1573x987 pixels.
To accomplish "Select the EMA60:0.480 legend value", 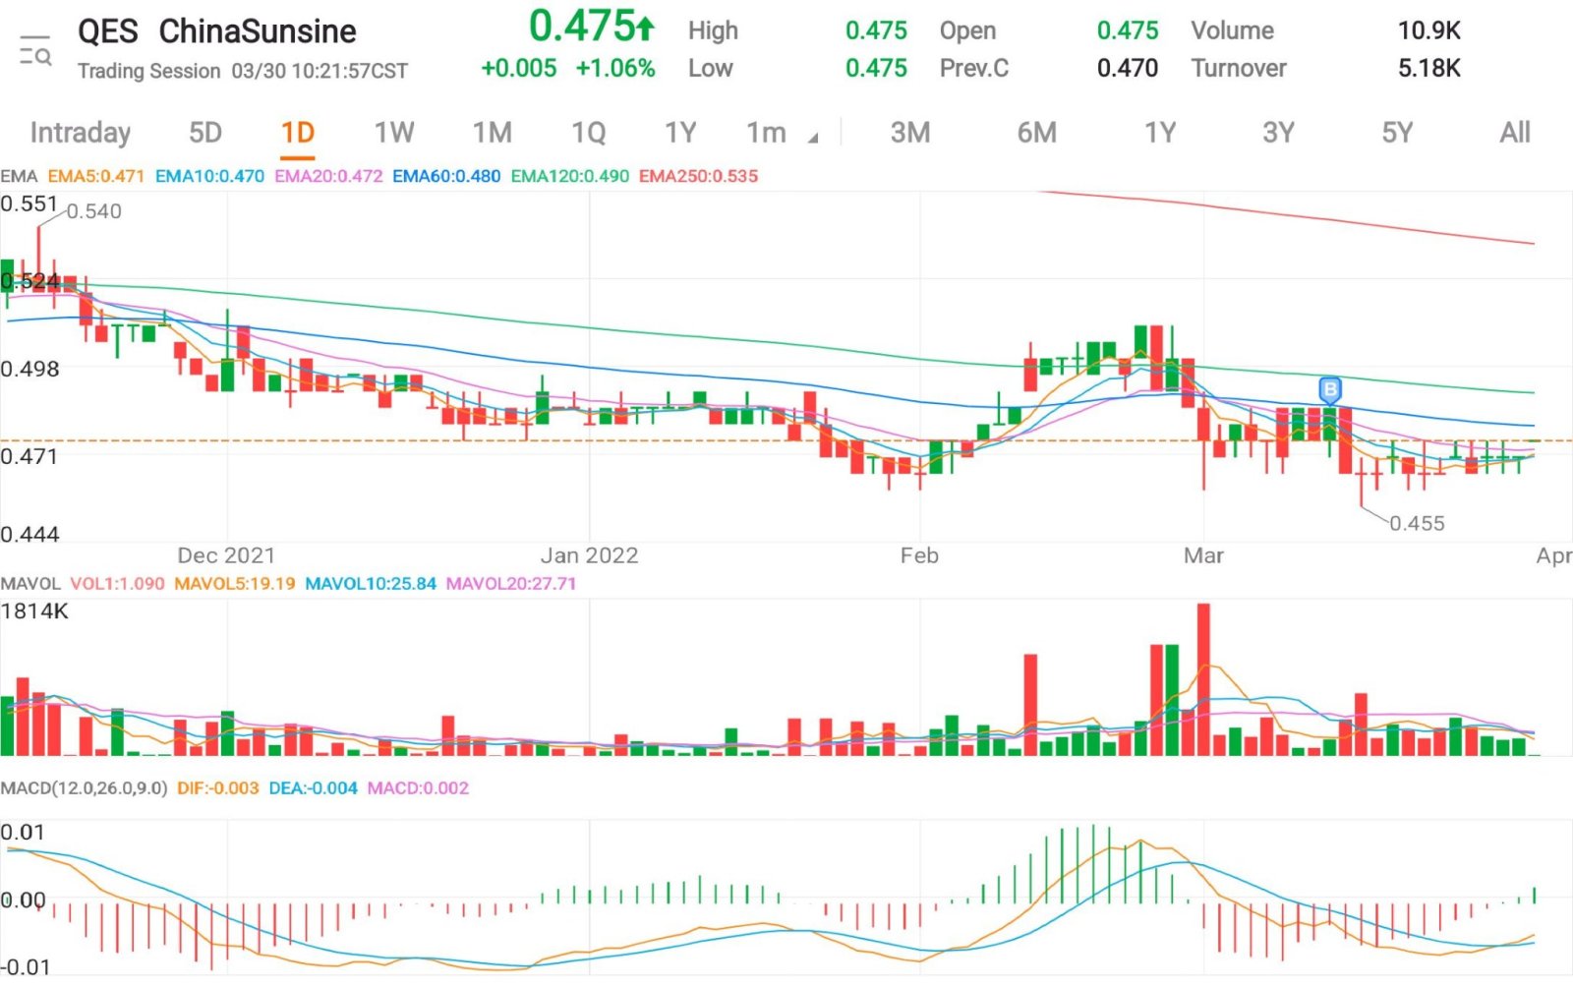I will coord(446,176).
